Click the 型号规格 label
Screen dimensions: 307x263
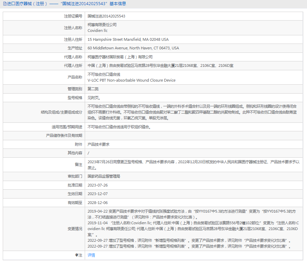click(x=75, y=98)
